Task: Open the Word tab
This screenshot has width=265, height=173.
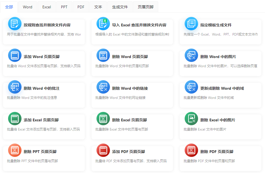Action: 28,7
